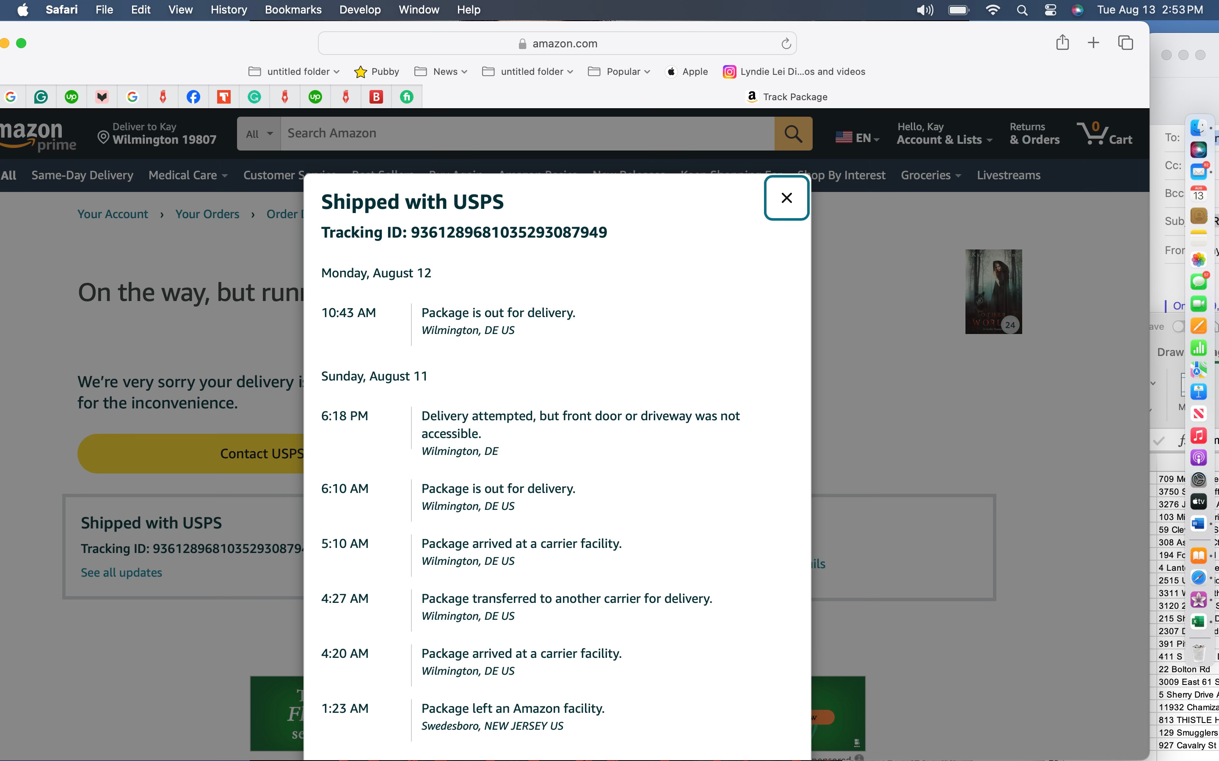Image resolution: width=1219 pixels, height=761 pixels.
Task: Open Finder from the Dock
Action: [1198, 128]
